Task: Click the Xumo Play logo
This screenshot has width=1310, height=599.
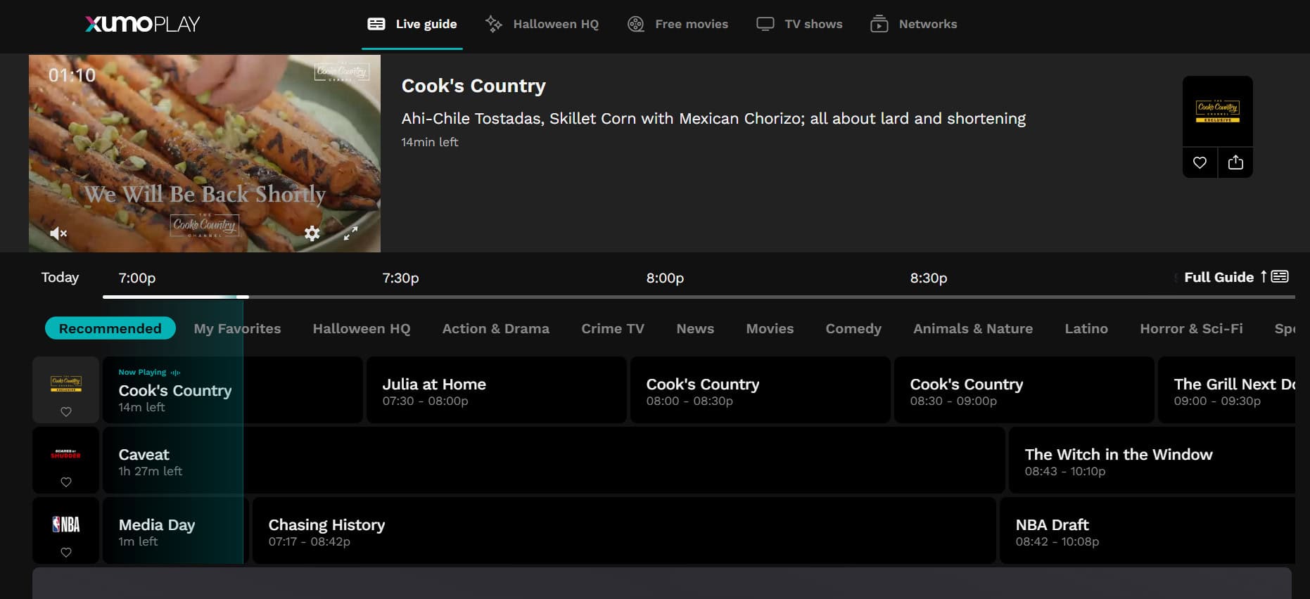Action: pyautogui.click(x=143, y=24)
